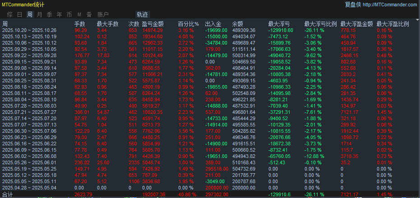Select week row 2025.10.13 ~ 2025.10.19
The image size is (420, 198).
point(210,36)
